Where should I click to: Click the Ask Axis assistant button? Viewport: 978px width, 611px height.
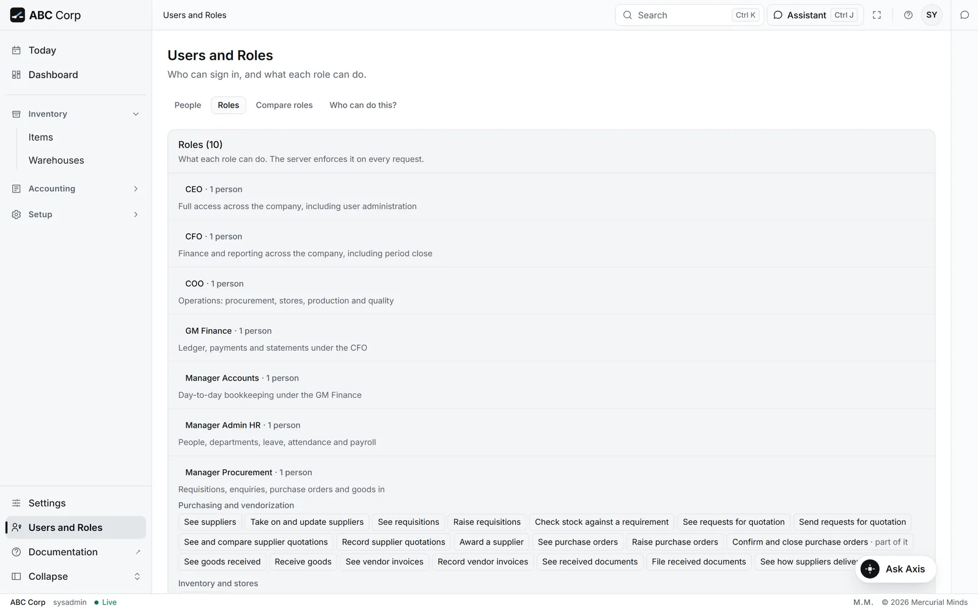pos(895,569)
